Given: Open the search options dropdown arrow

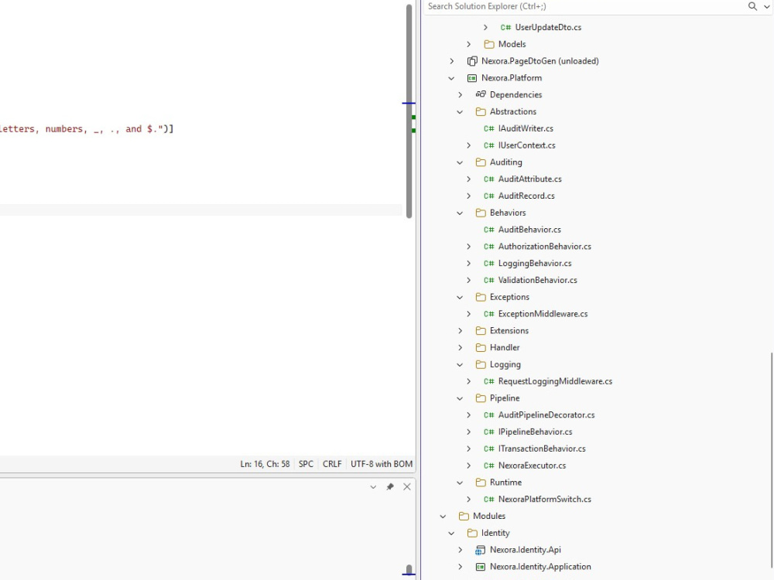Looking at the screenshot, I should (x=766, y=7).
